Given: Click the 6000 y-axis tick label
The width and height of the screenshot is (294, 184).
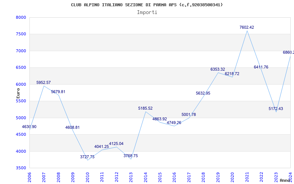Looking at the screenshot, I should pyautogui.click(x=21, y=85).
